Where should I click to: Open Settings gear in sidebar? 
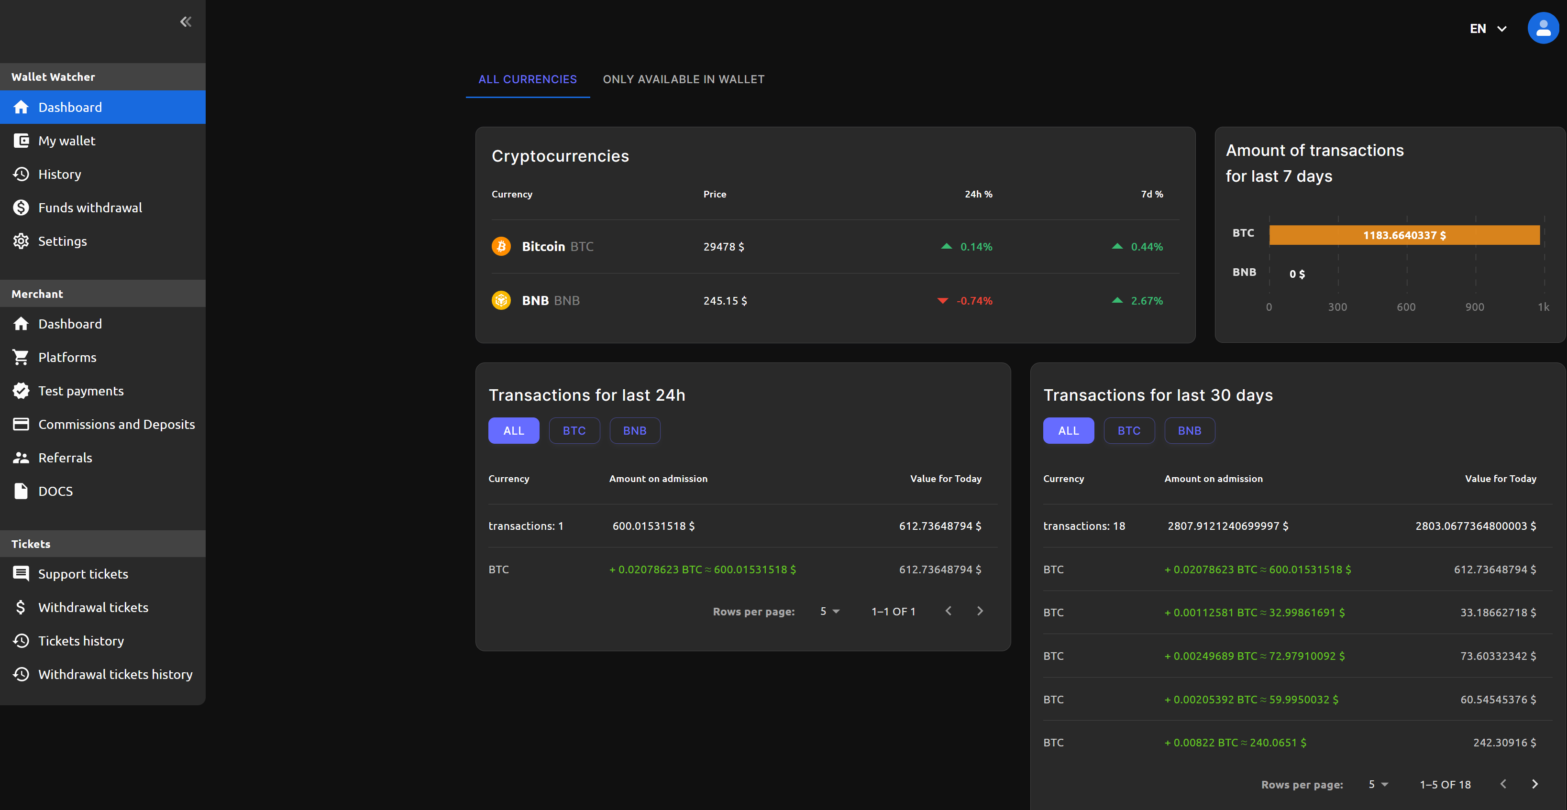[22, 241]
